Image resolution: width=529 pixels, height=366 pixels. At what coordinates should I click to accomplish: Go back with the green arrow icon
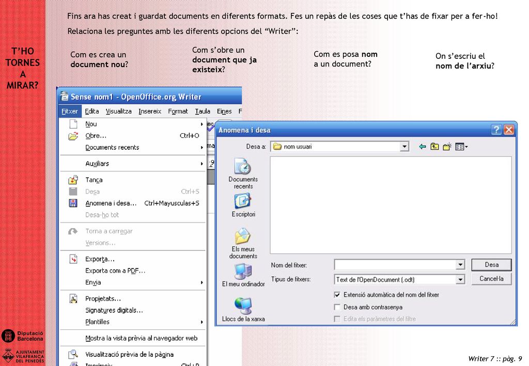click(422, 147)
